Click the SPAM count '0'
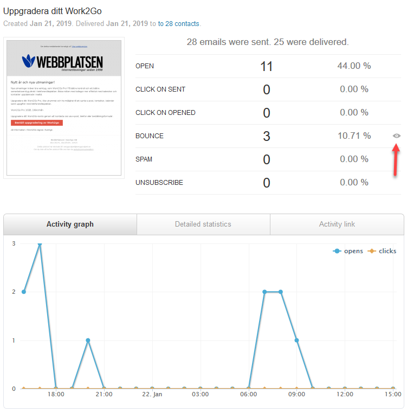This screenshot has width=407, height=412. (267, 159)
